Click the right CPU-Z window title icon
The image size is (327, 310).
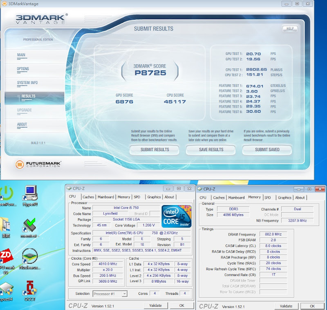[199, 189]
